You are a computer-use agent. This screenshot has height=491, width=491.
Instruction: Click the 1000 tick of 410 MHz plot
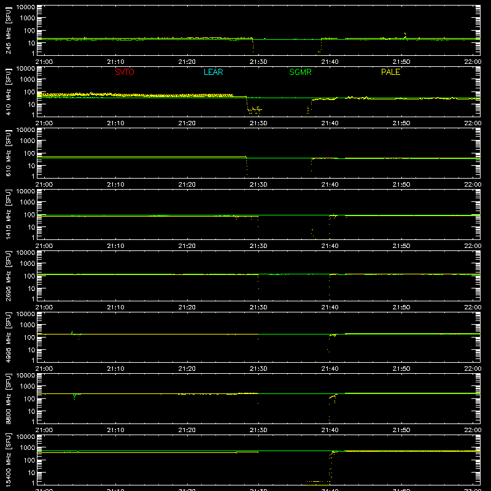pyautogui.click(x=28, y=79)
